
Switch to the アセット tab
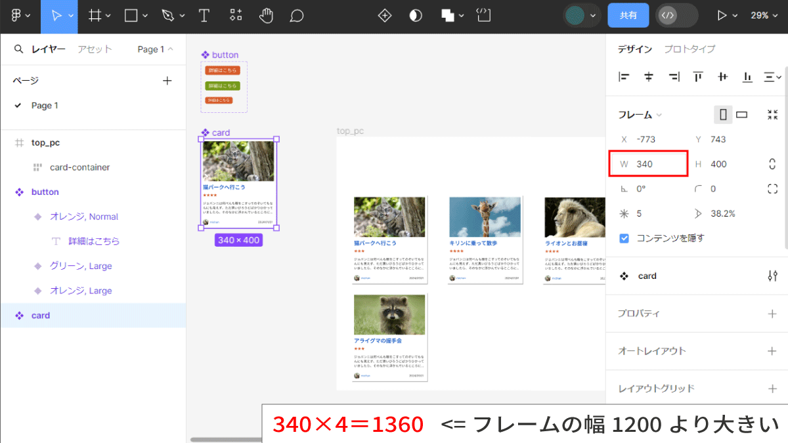[x=95, y=49]
